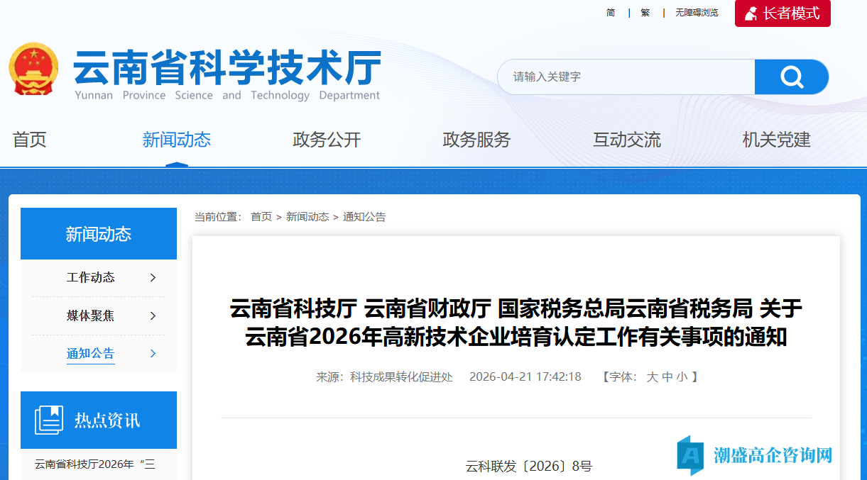Select 媒体聚焦 in sidebar
867x480 pixels.
(x=91, y=316)
